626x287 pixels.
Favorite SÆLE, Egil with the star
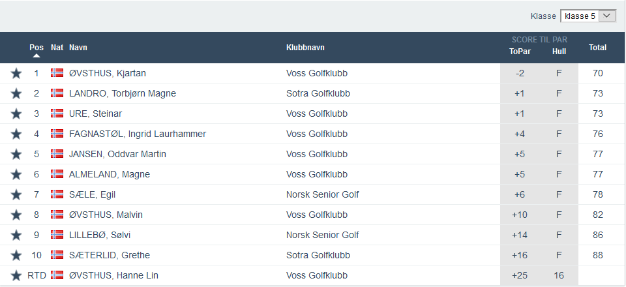pos(16,194)
